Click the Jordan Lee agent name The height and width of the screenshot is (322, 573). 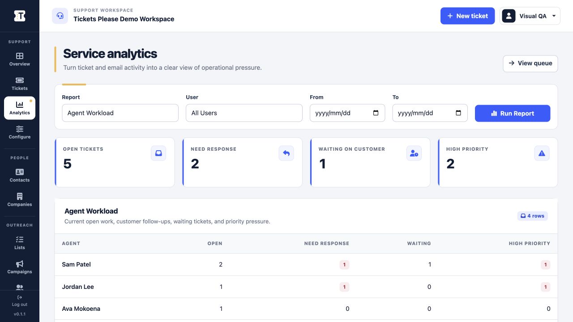pos(78,287)
